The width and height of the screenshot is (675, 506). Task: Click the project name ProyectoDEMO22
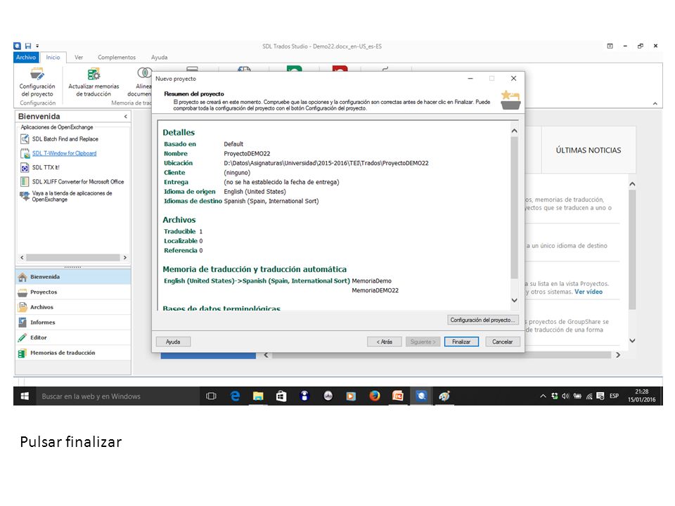[247, 154]
